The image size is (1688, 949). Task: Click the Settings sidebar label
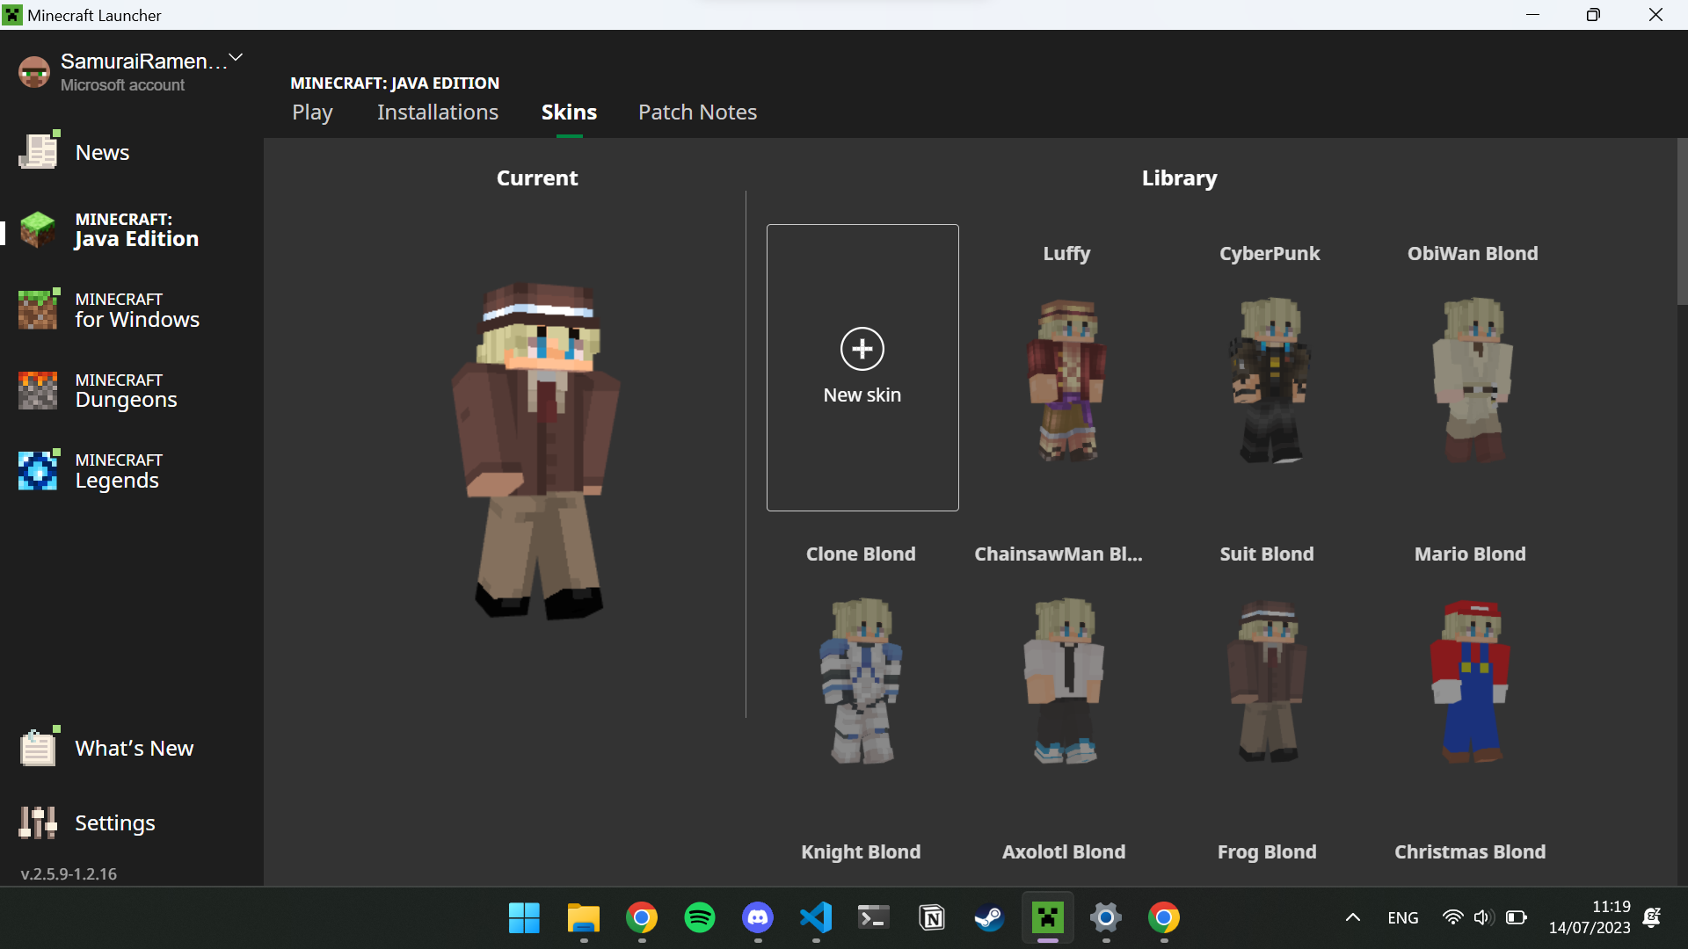(115, 822)
